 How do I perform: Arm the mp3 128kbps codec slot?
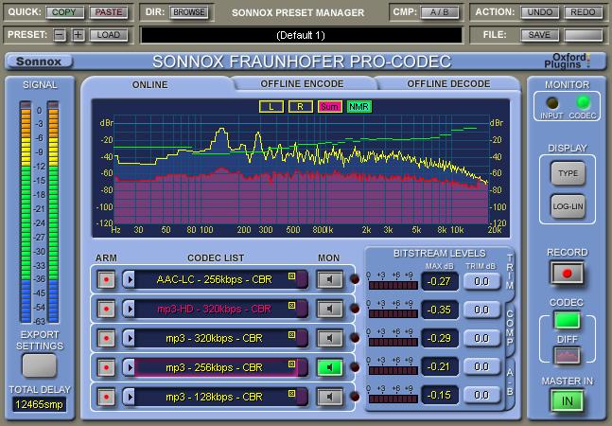pyautogui.click(x=106, y=397)
